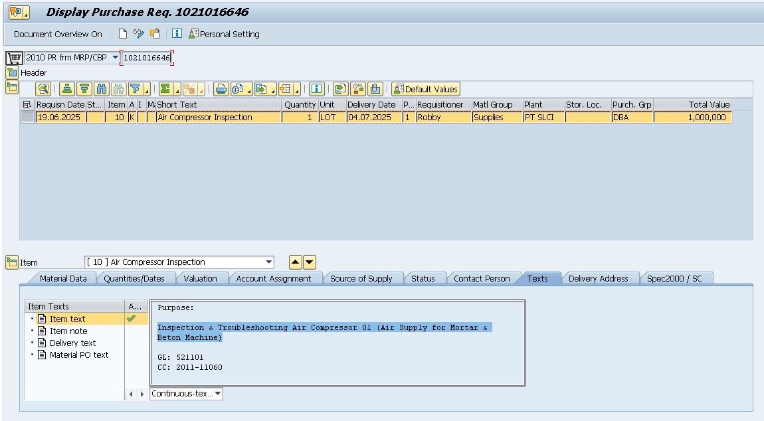Sort items in ascending order
The image size is (764, 421).
click(67, 89)
